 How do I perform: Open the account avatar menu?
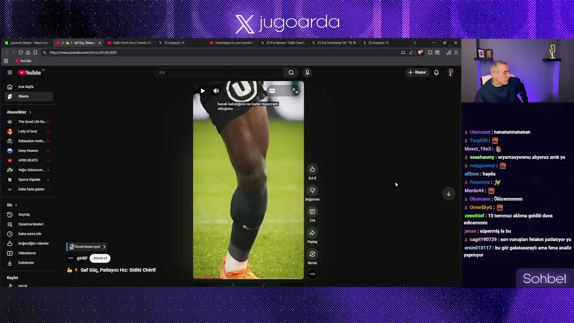click(x=450, y=72)
